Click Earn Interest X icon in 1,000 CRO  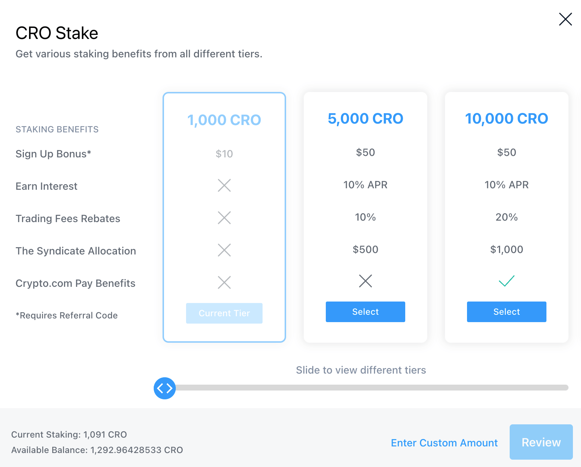[x=224, y=185]
